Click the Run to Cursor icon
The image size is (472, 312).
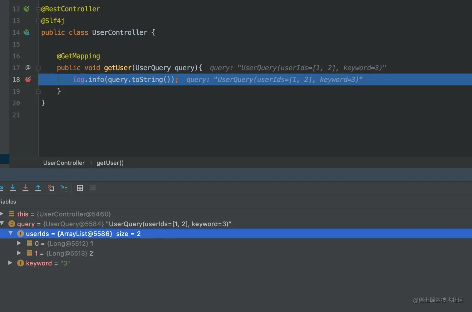pyautogui.click(x=64, y=188)
